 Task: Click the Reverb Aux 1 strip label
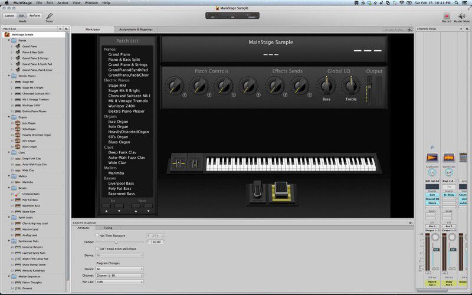pos(432,283)
